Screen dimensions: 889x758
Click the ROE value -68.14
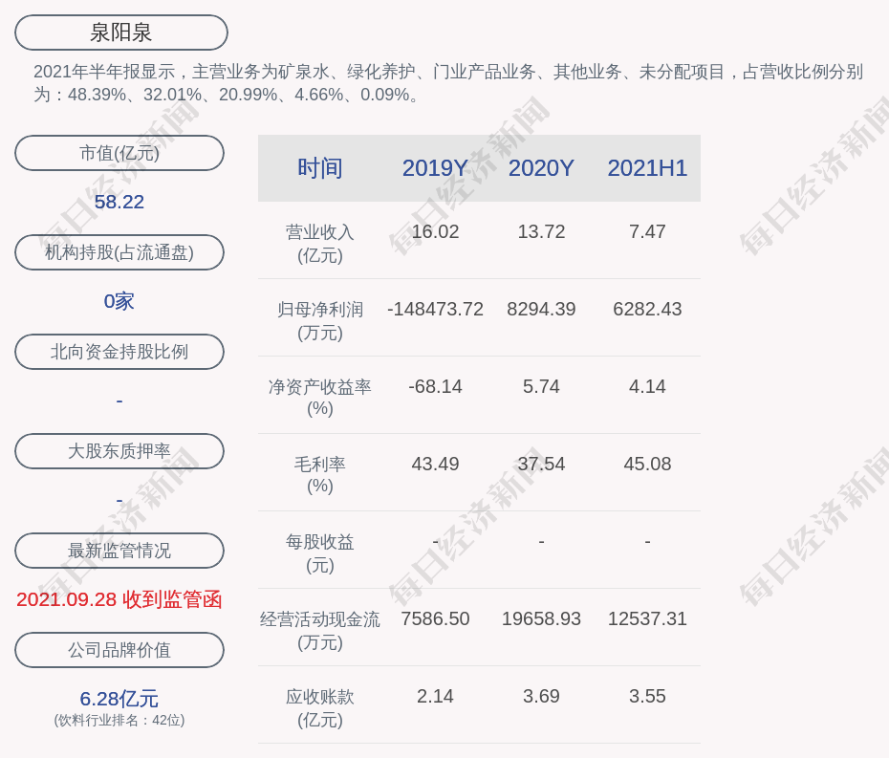click(435, 387)
